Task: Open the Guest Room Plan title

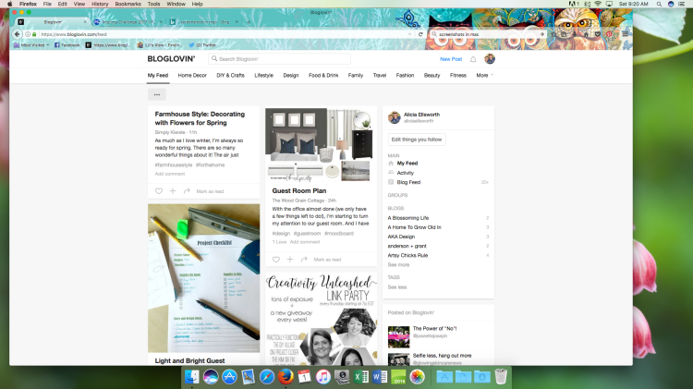Action: (x=299, y=191)
